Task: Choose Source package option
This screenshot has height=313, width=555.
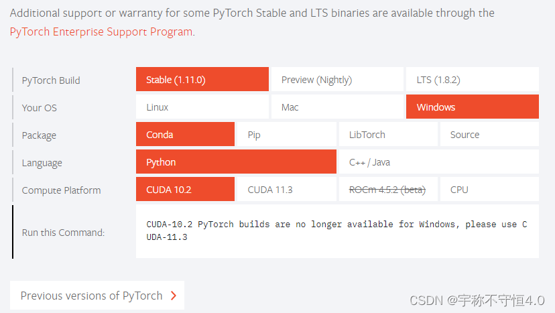Action: click(x=489, y=135)
